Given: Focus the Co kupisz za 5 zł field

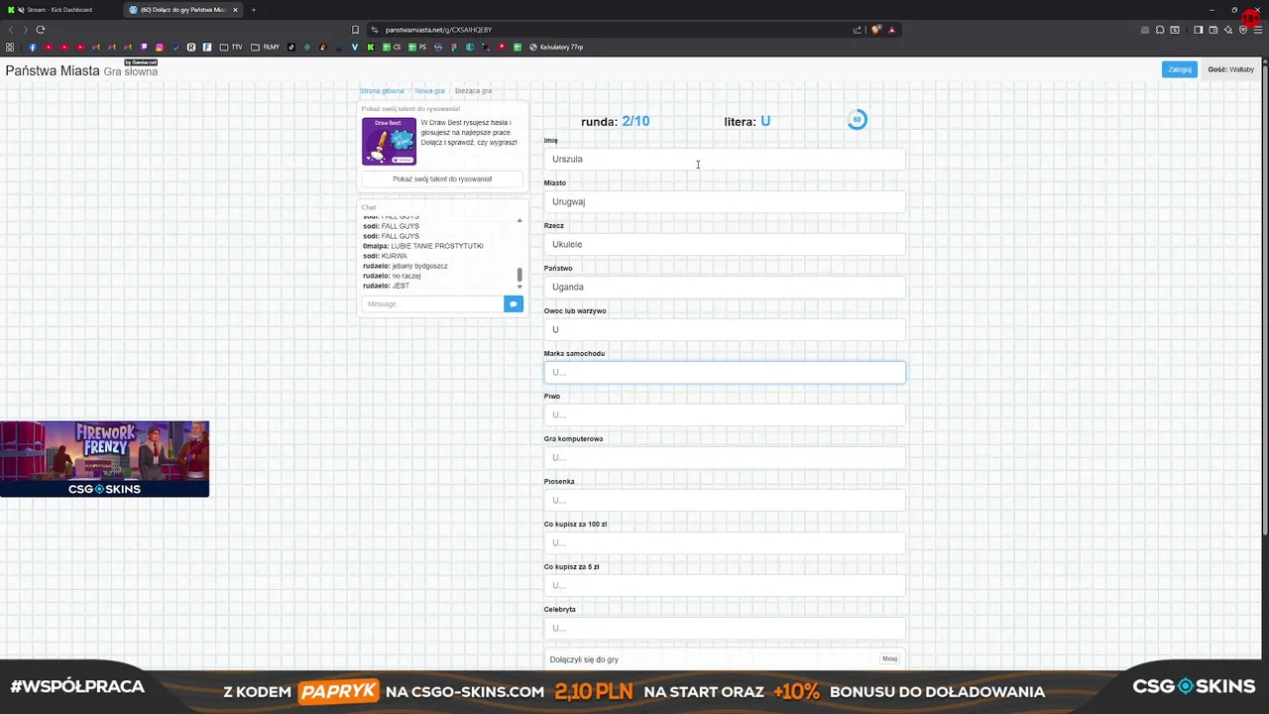Looking at the screenshot, I should (x=725, y=585).
